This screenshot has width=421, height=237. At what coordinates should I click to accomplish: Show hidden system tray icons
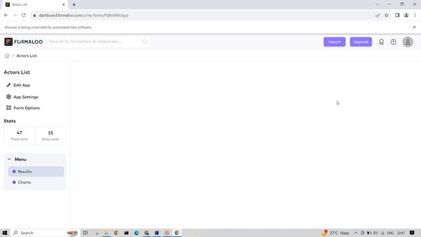[356, 232]
